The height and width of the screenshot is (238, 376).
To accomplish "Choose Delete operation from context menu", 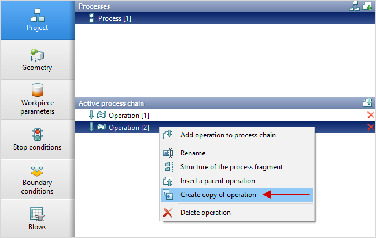I will (x=205, y=213).
